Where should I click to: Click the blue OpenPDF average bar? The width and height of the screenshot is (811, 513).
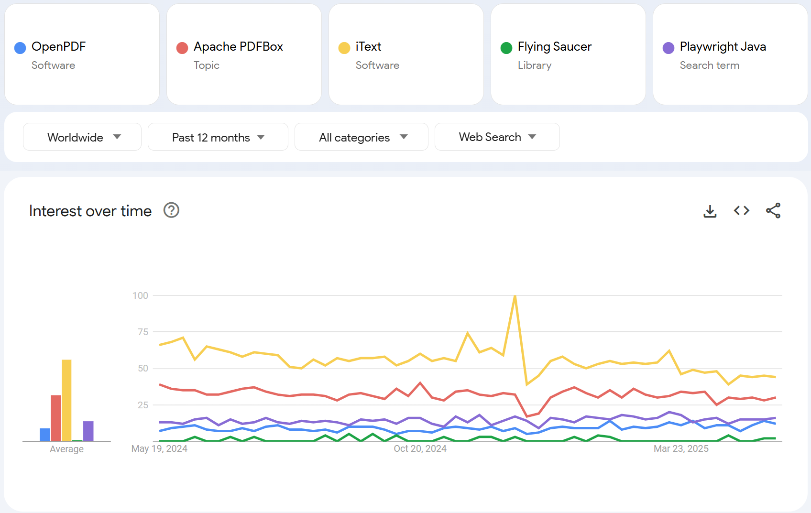(45, 435)
